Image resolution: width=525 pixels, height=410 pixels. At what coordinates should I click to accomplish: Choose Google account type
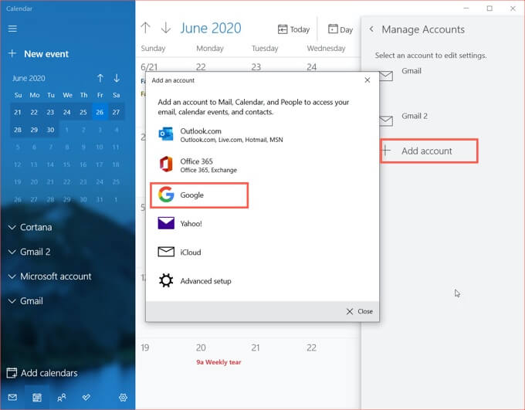pos(199,195)
